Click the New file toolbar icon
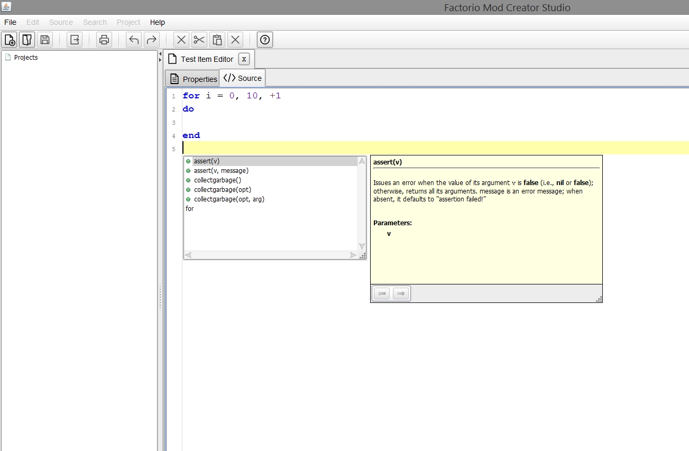The width and height of the screenshot is (689, 451). (x=10, y=40)
